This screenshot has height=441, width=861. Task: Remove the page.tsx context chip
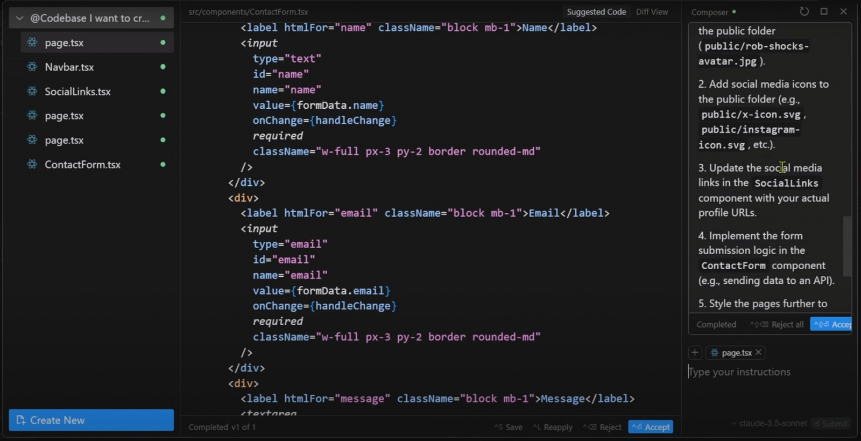coord(759,352)
